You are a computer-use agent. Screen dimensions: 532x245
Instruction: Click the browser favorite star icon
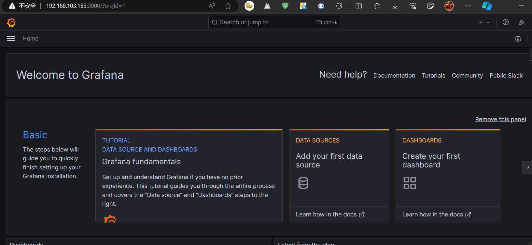(x=228, y=6)
